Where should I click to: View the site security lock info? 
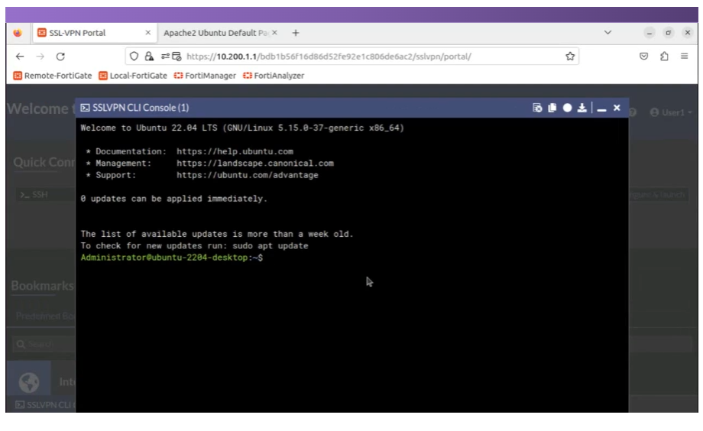[149, 57]
